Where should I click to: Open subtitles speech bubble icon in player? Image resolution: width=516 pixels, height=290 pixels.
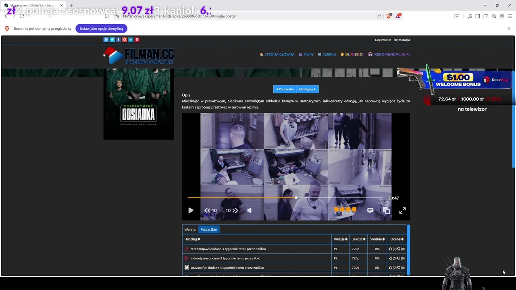tap(370, 210)
